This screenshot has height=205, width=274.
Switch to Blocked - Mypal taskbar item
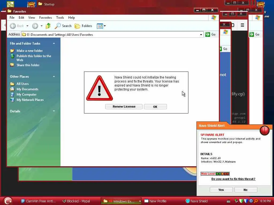click(76, 201)
